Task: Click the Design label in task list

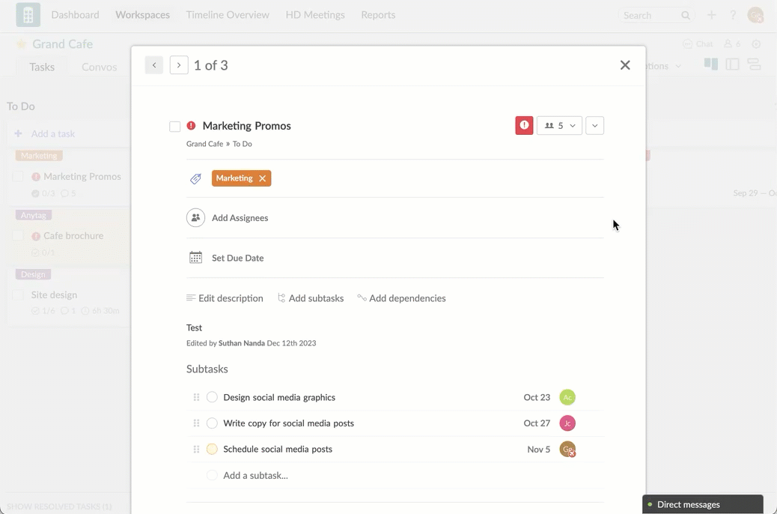Action: 33,274
